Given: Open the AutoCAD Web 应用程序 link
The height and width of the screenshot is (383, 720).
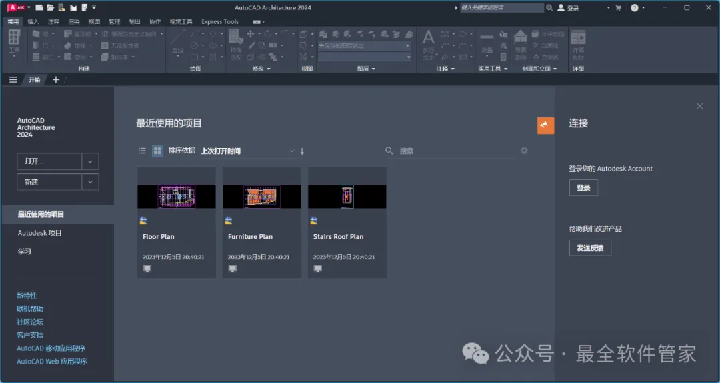Looking at the screenshot, I should (52, 362).
